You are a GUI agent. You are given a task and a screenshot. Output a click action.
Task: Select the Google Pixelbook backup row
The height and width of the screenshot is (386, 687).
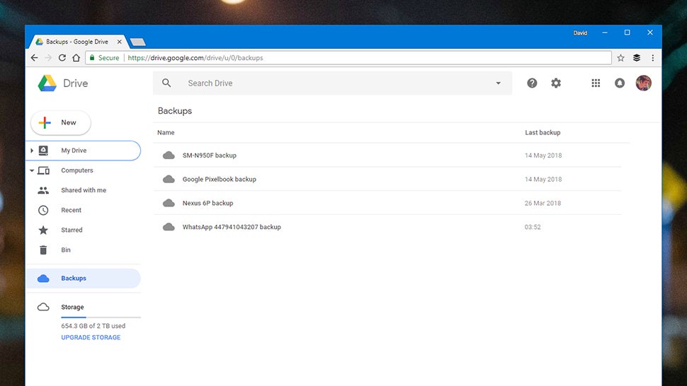pyautogui.click(x=387, y=180)
